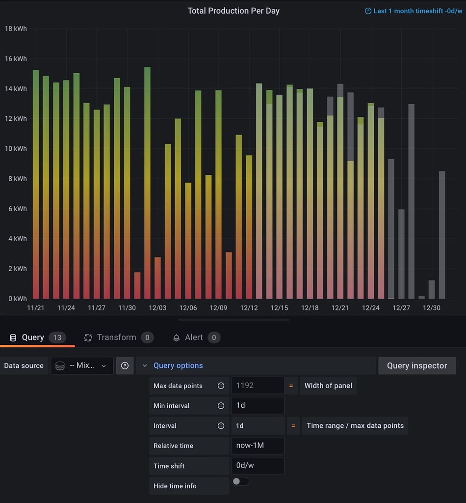Click the horizontal scrollbar below the chart
Image resolution: width=466 pixels, height=503 pixels.
[x=234, y=319]
